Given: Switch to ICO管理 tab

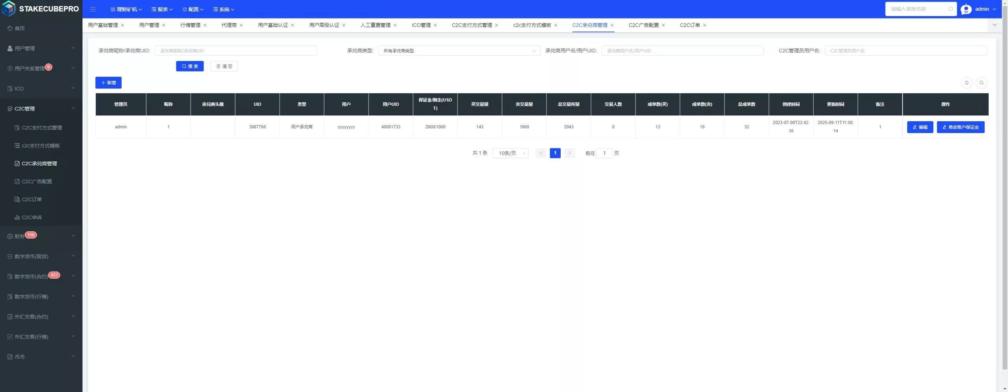Looking at the screenshot, I should [421, 25].
